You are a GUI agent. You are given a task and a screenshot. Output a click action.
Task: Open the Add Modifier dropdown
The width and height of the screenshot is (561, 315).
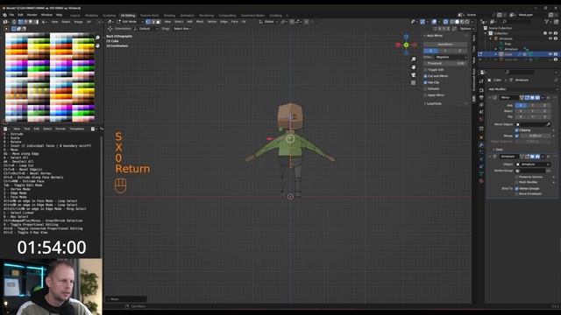(522, 89)
